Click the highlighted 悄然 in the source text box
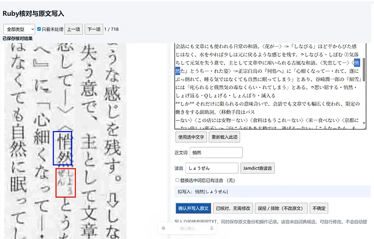 (x=357, y=63)
